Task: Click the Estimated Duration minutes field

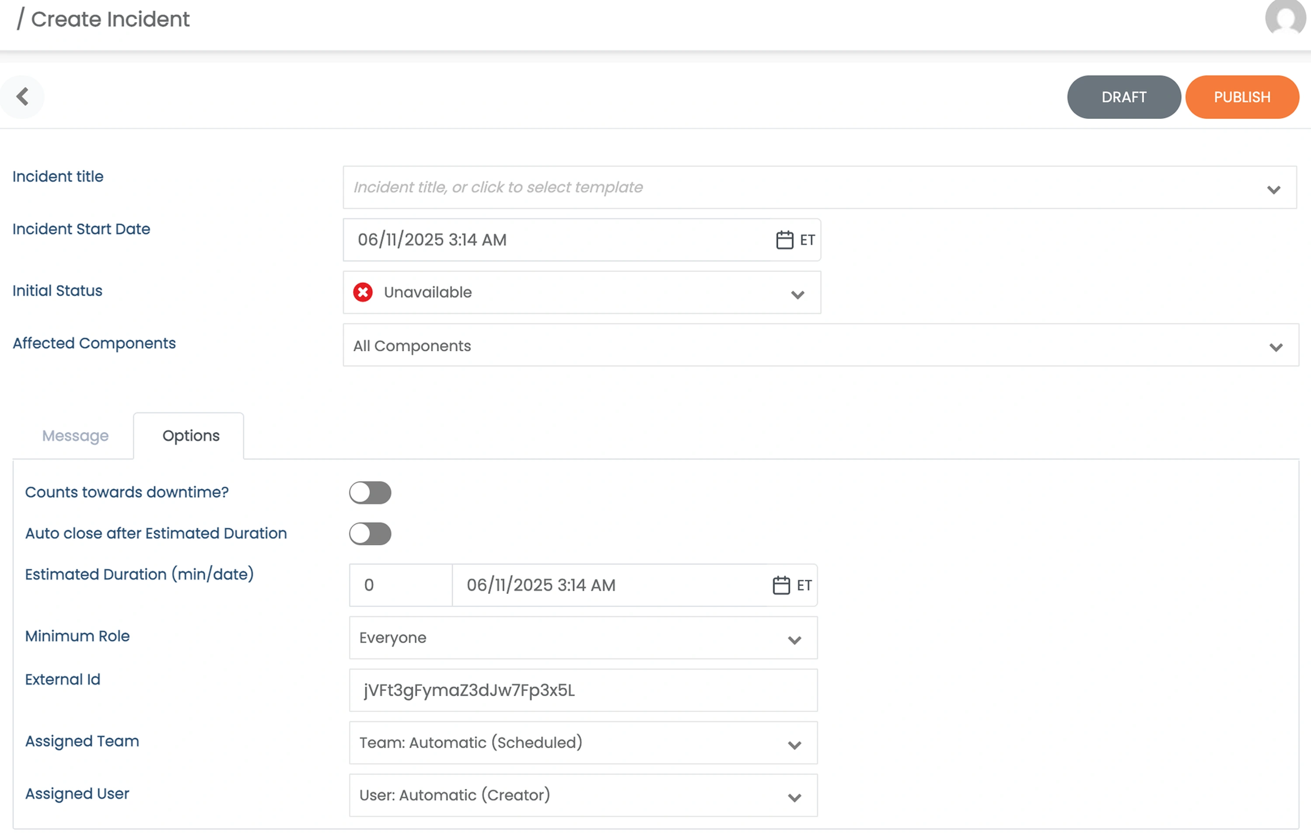Action: pyautogui.click(x=401, y=585)
